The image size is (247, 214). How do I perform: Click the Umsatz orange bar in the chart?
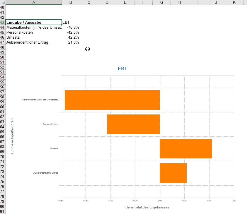(186, 149)
